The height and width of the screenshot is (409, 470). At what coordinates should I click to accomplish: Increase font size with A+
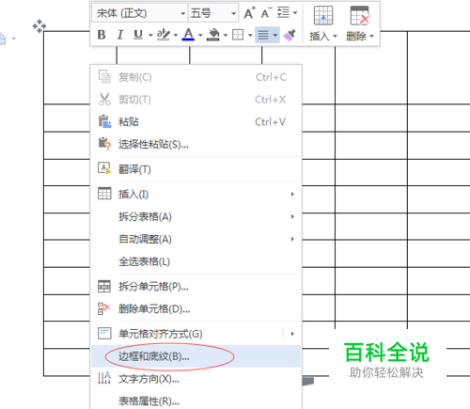250,13
